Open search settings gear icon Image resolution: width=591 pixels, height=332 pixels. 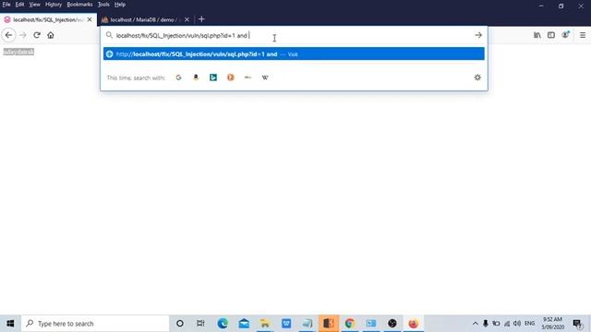point(477,77)
